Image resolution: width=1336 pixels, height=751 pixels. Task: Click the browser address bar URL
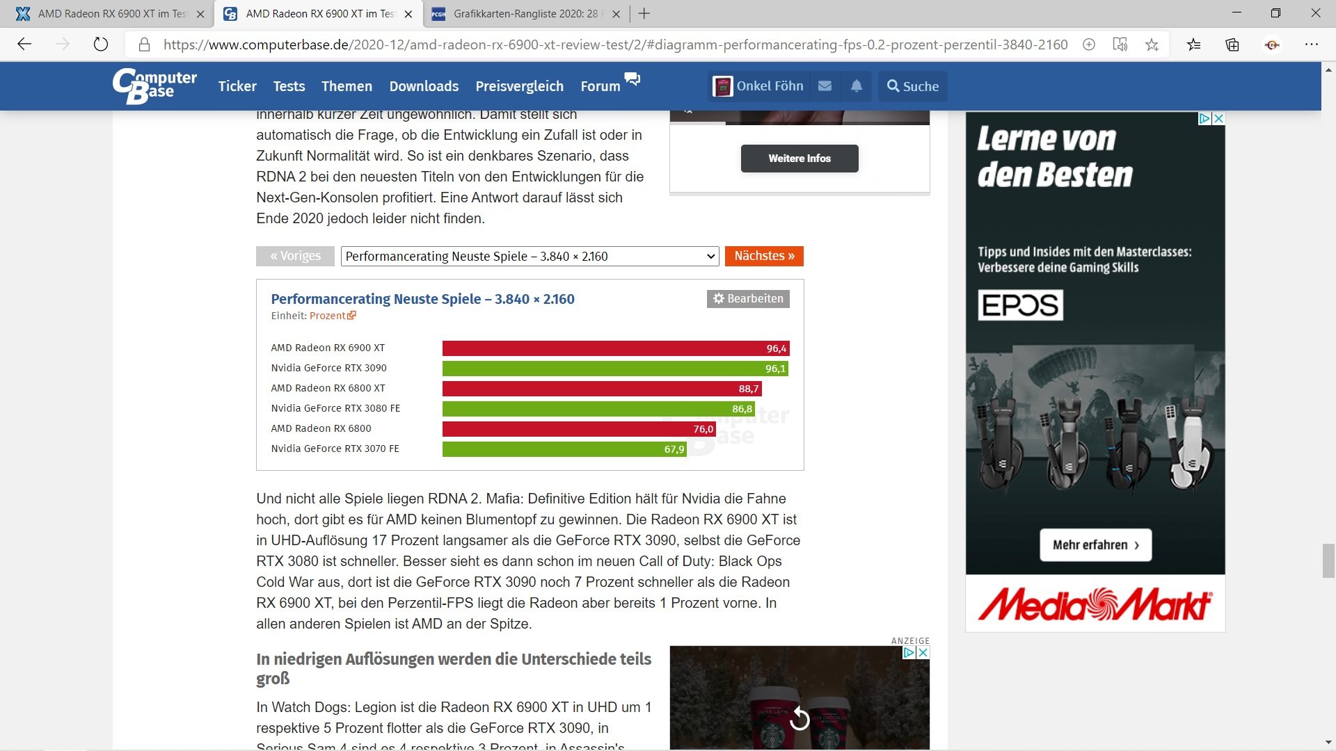615,45
